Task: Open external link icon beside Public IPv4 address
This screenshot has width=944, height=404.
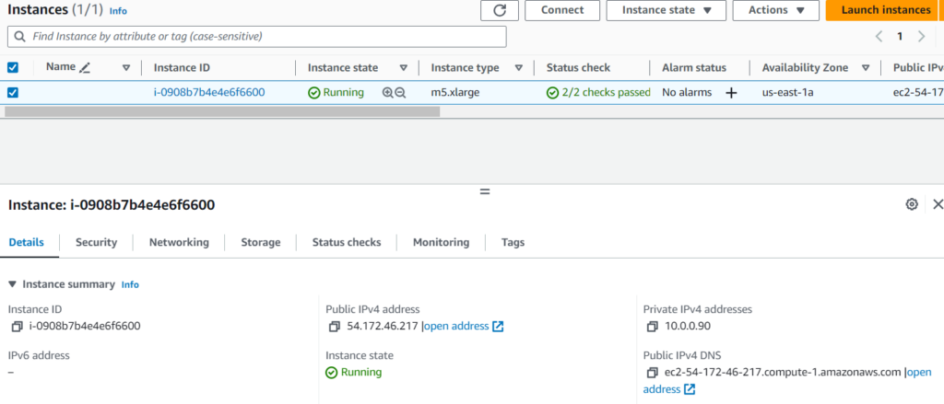Action: pyautogui.click(x=498, y=327)
